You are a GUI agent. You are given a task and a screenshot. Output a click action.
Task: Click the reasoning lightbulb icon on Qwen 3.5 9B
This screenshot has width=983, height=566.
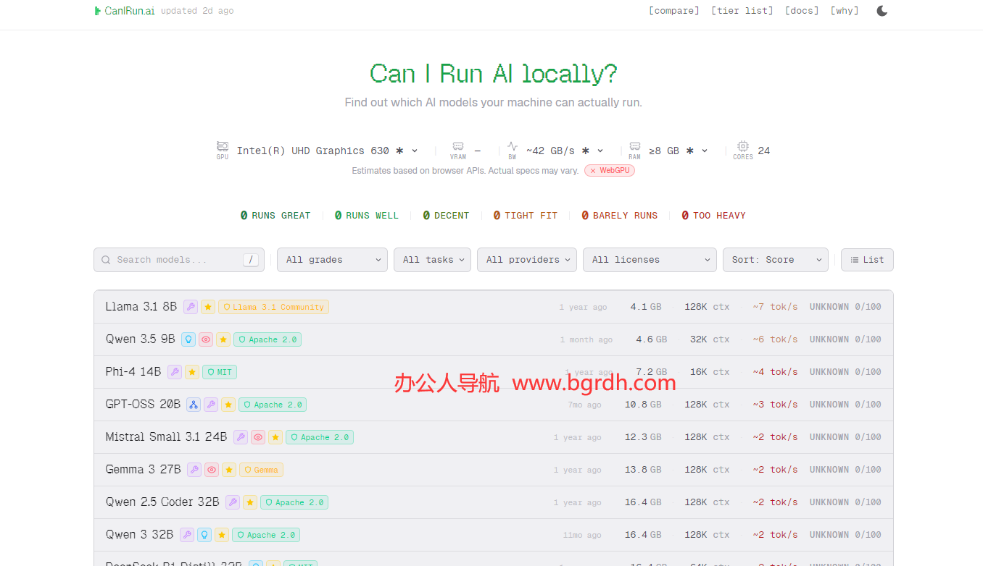pyautogui.click(x=188, y=339)
